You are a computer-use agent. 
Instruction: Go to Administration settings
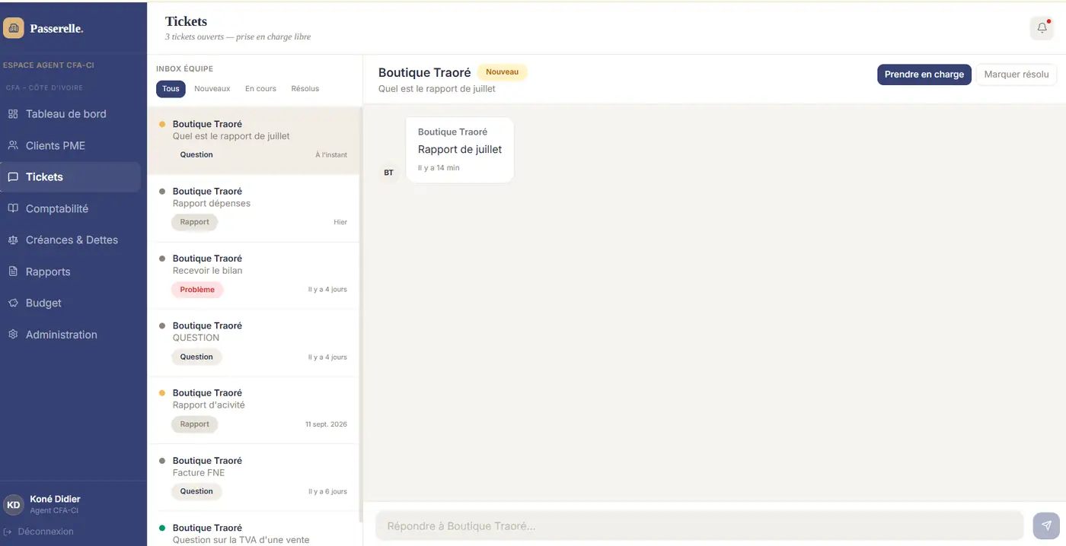(70, 335)
